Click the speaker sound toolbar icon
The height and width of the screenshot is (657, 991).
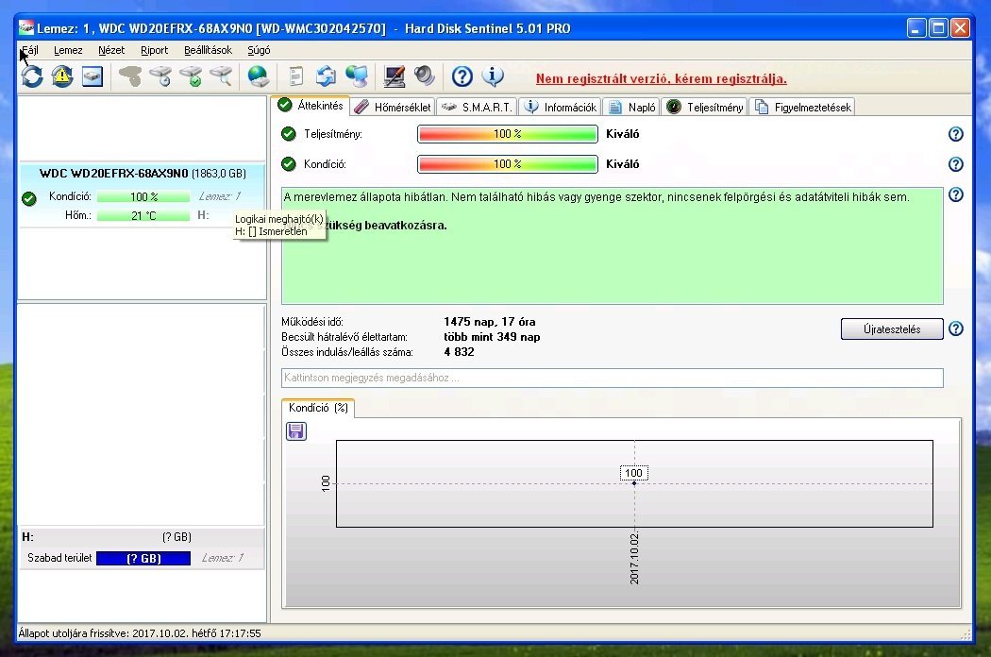point(425,76)
